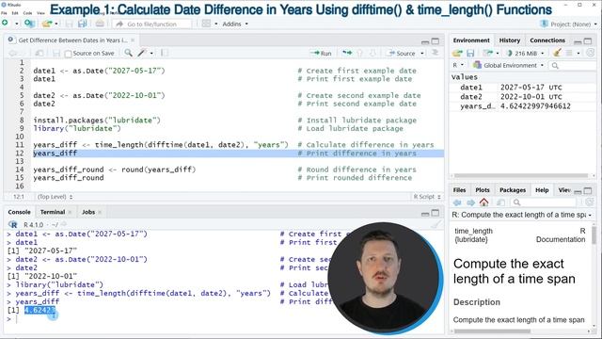Select the Get Difference Between Dates script tab
The image size is (602, 339).
coord(72,40)
